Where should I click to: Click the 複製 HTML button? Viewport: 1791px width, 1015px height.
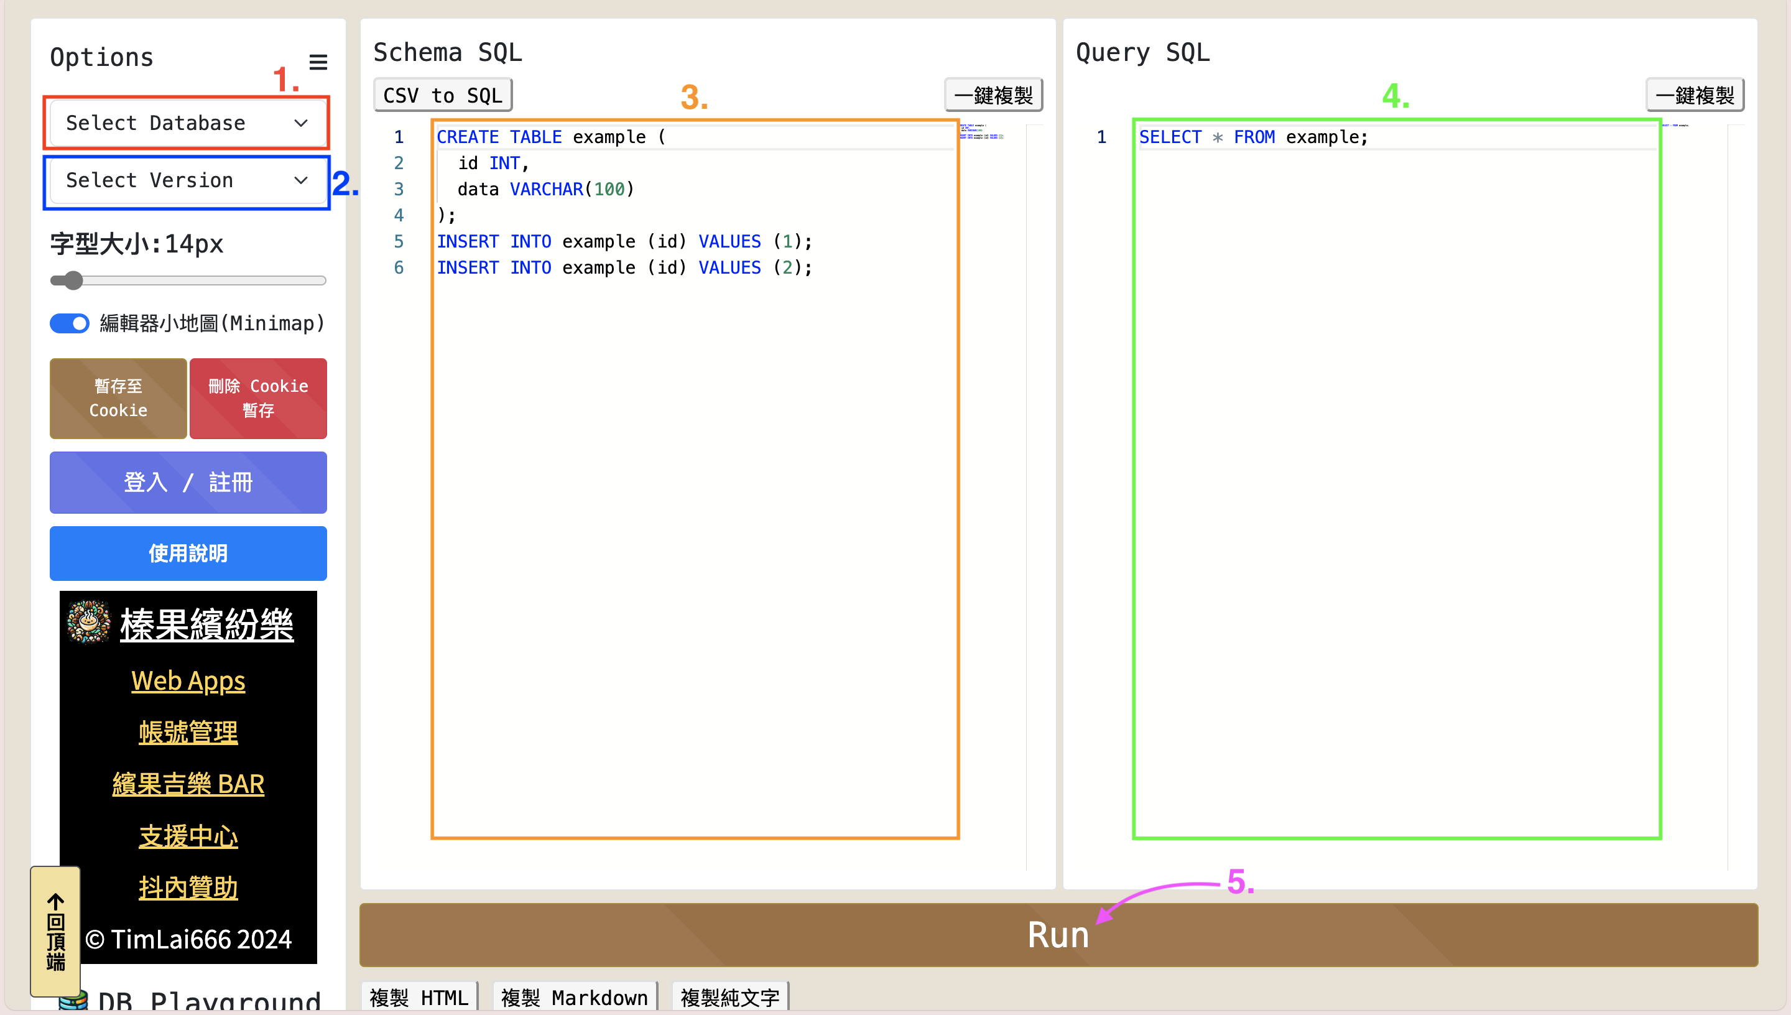click(419, 997)
